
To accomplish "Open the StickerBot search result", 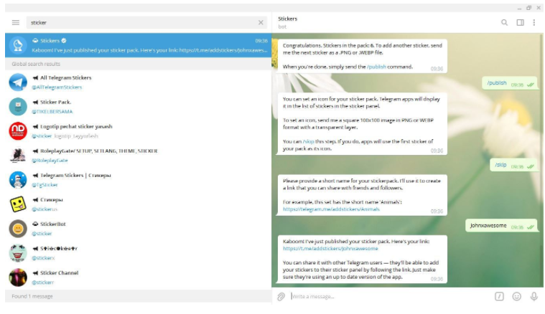I will tap(139, 228).
